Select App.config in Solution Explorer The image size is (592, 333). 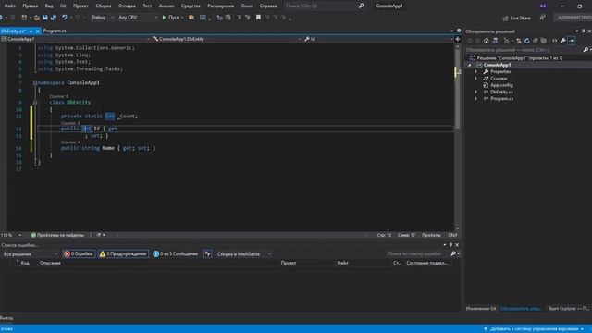[501, 85]
